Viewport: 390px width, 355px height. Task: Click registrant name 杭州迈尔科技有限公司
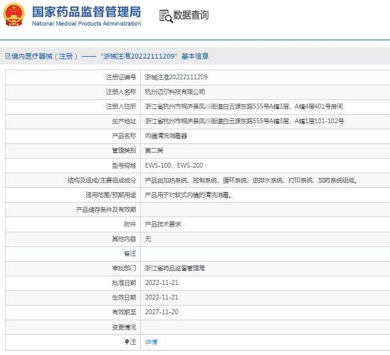point(175,92)
